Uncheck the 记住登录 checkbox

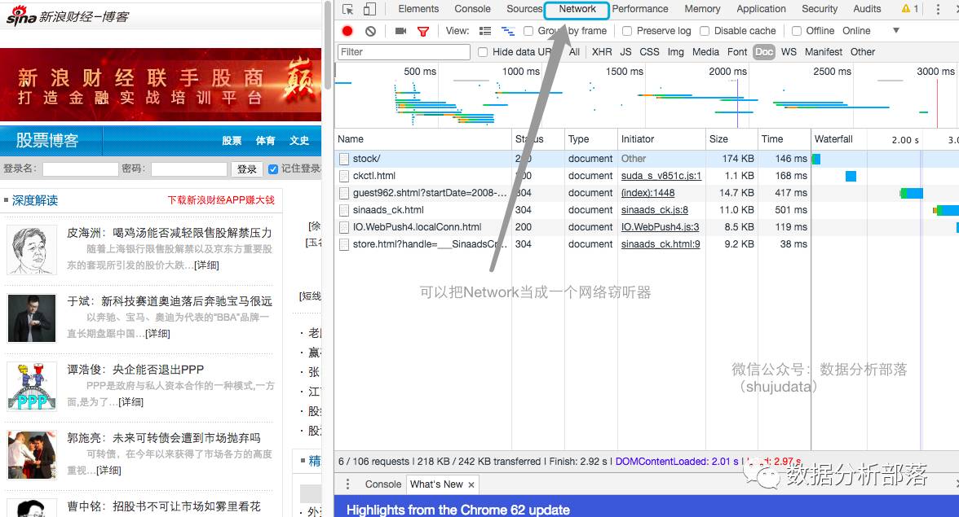point(272,169)
